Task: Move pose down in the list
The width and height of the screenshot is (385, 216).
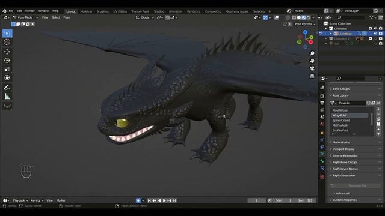Action: point(378,134)
